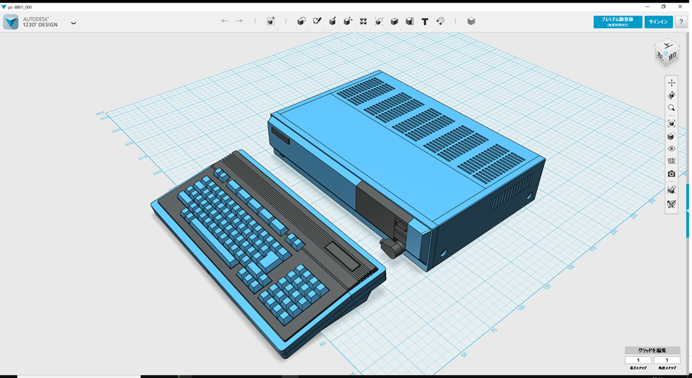
Task: Expand the 123D Design application menu arrow
Action: tap(73, 23)
